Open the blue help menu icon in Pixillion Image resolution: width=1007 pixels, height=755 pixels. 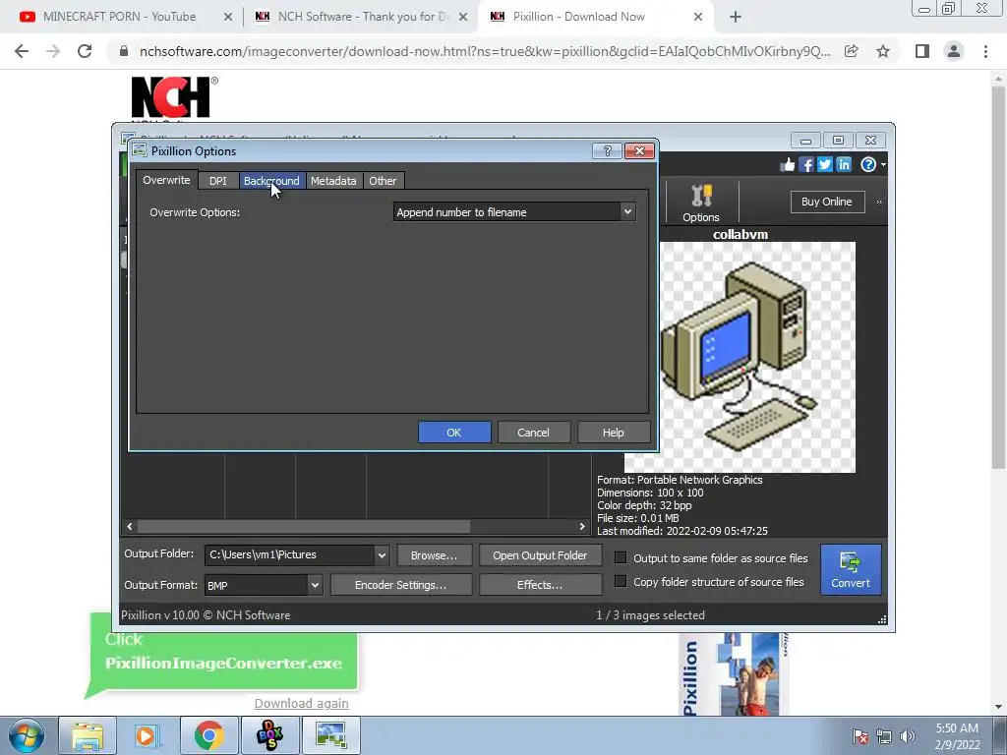tap(868, 165)
